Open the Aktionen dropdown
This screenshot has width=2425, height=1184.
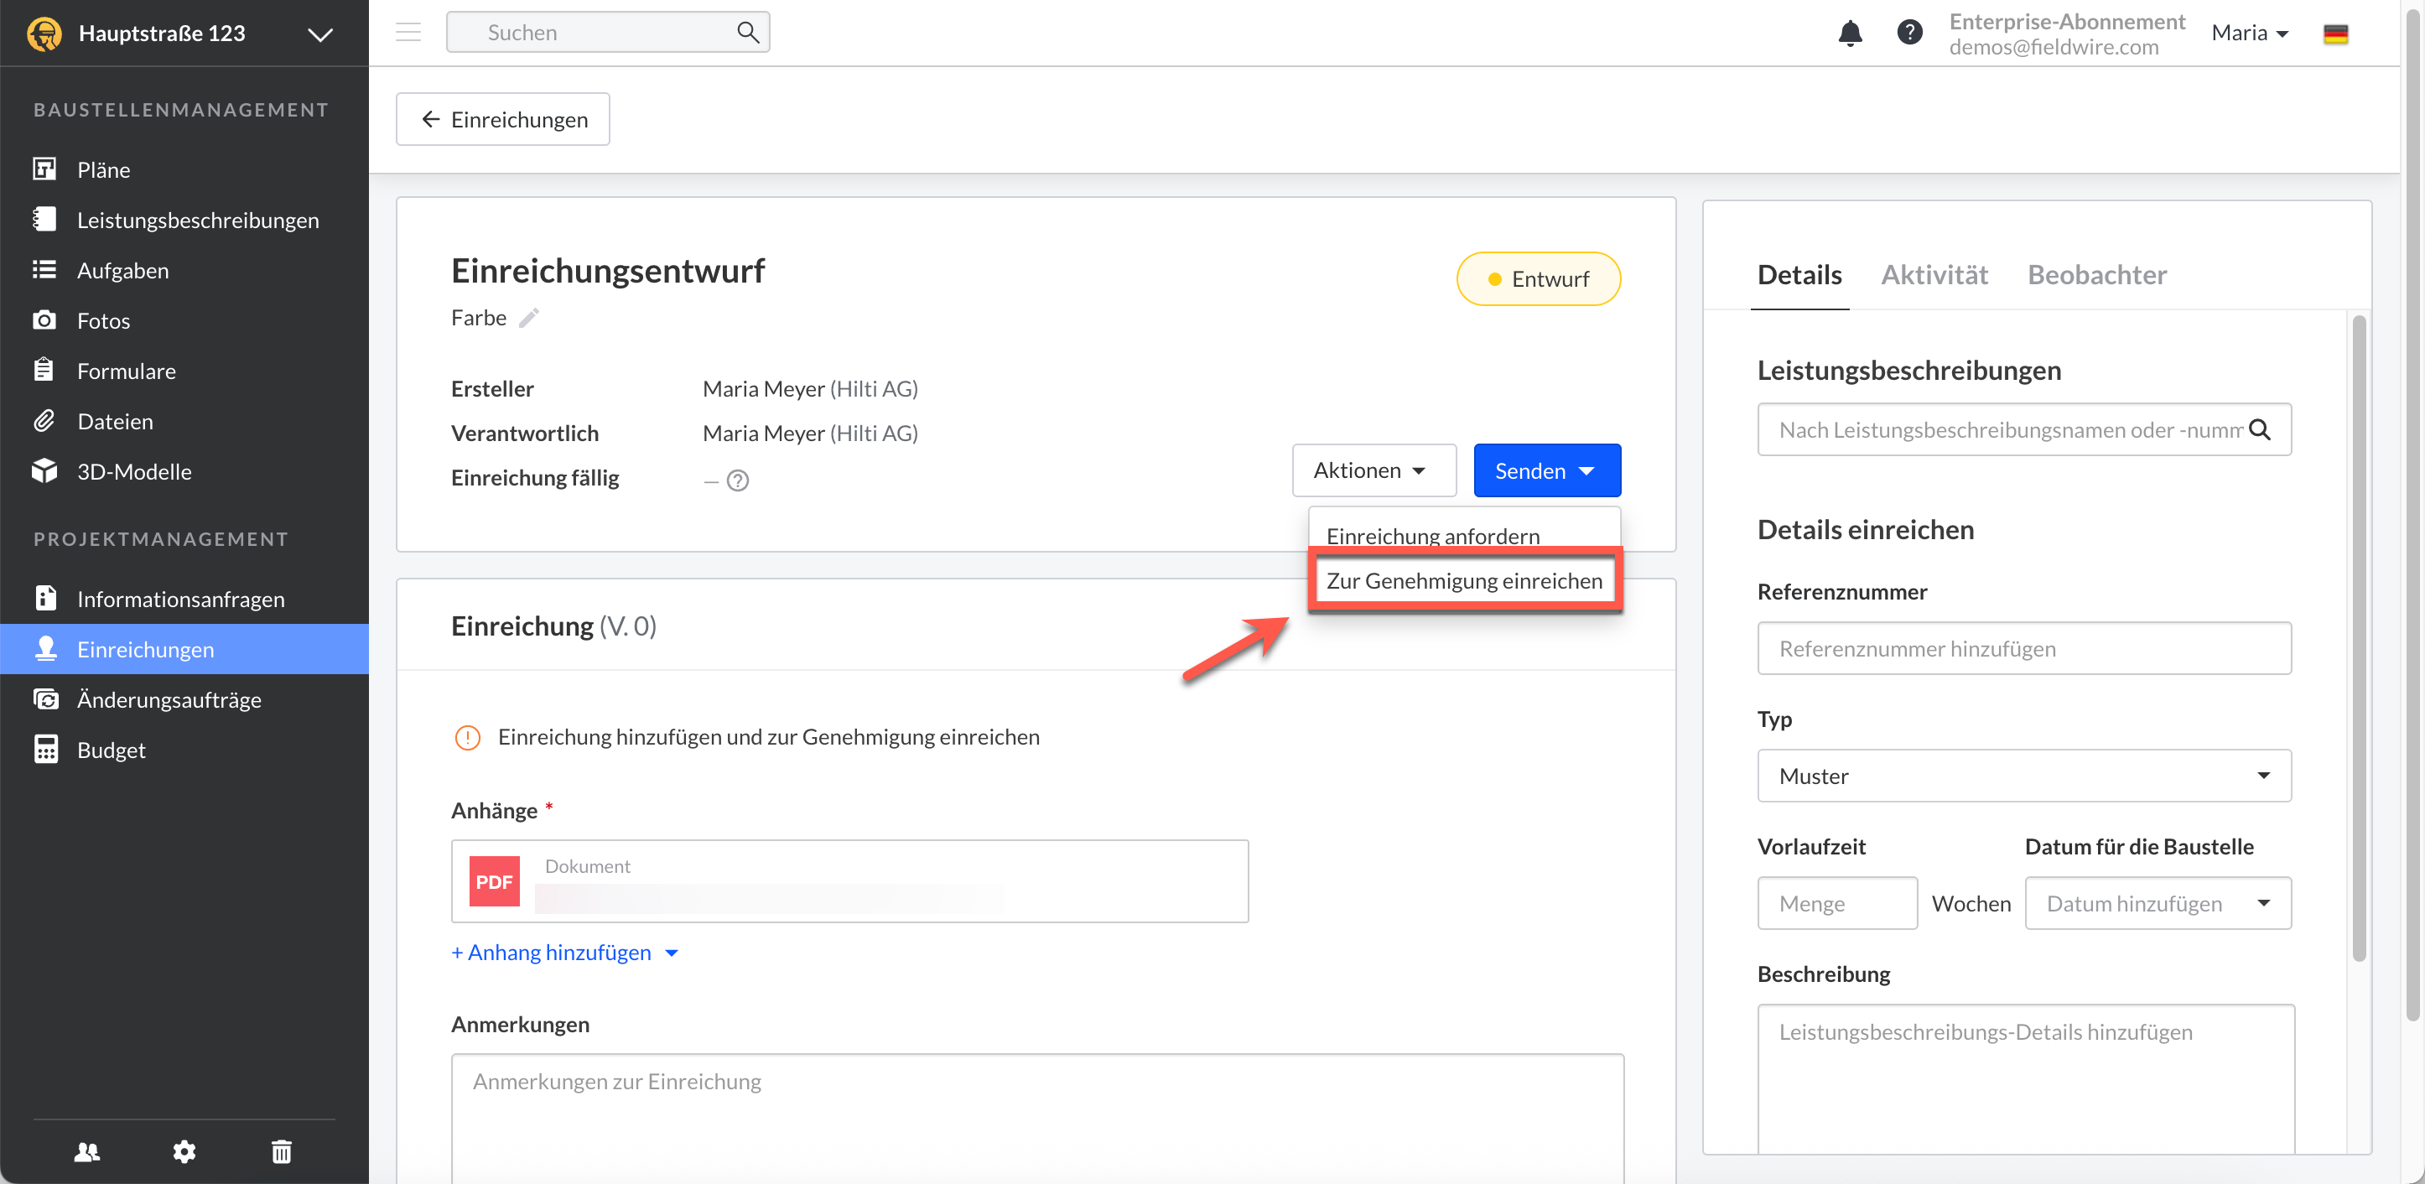point(1372,470)
